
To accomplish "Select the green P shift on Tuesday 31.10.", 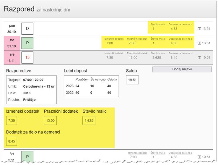I will coord(27,43).
